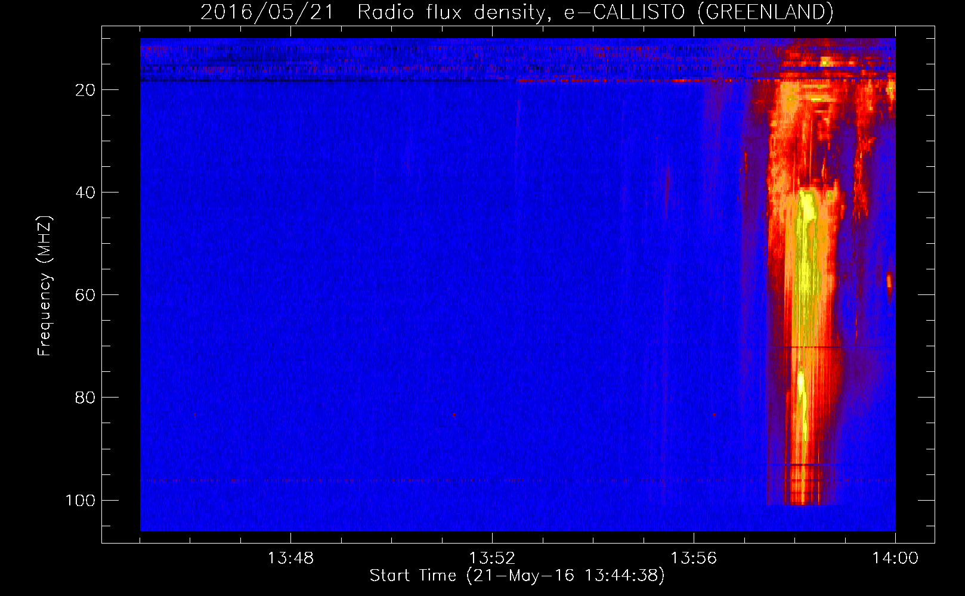Click the time tick label '13:56'
This screenshot has height=596, width=965.
click(694, 558)
